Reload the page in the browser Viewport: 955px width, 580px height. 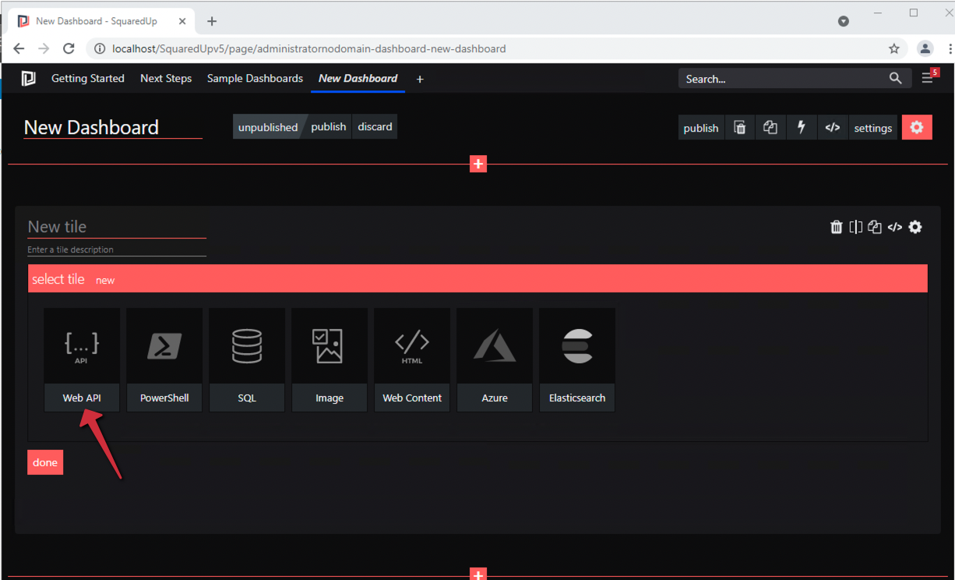point(69,48)
